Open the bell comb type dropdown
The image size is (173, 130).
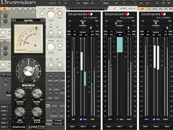tap(6, 75)
